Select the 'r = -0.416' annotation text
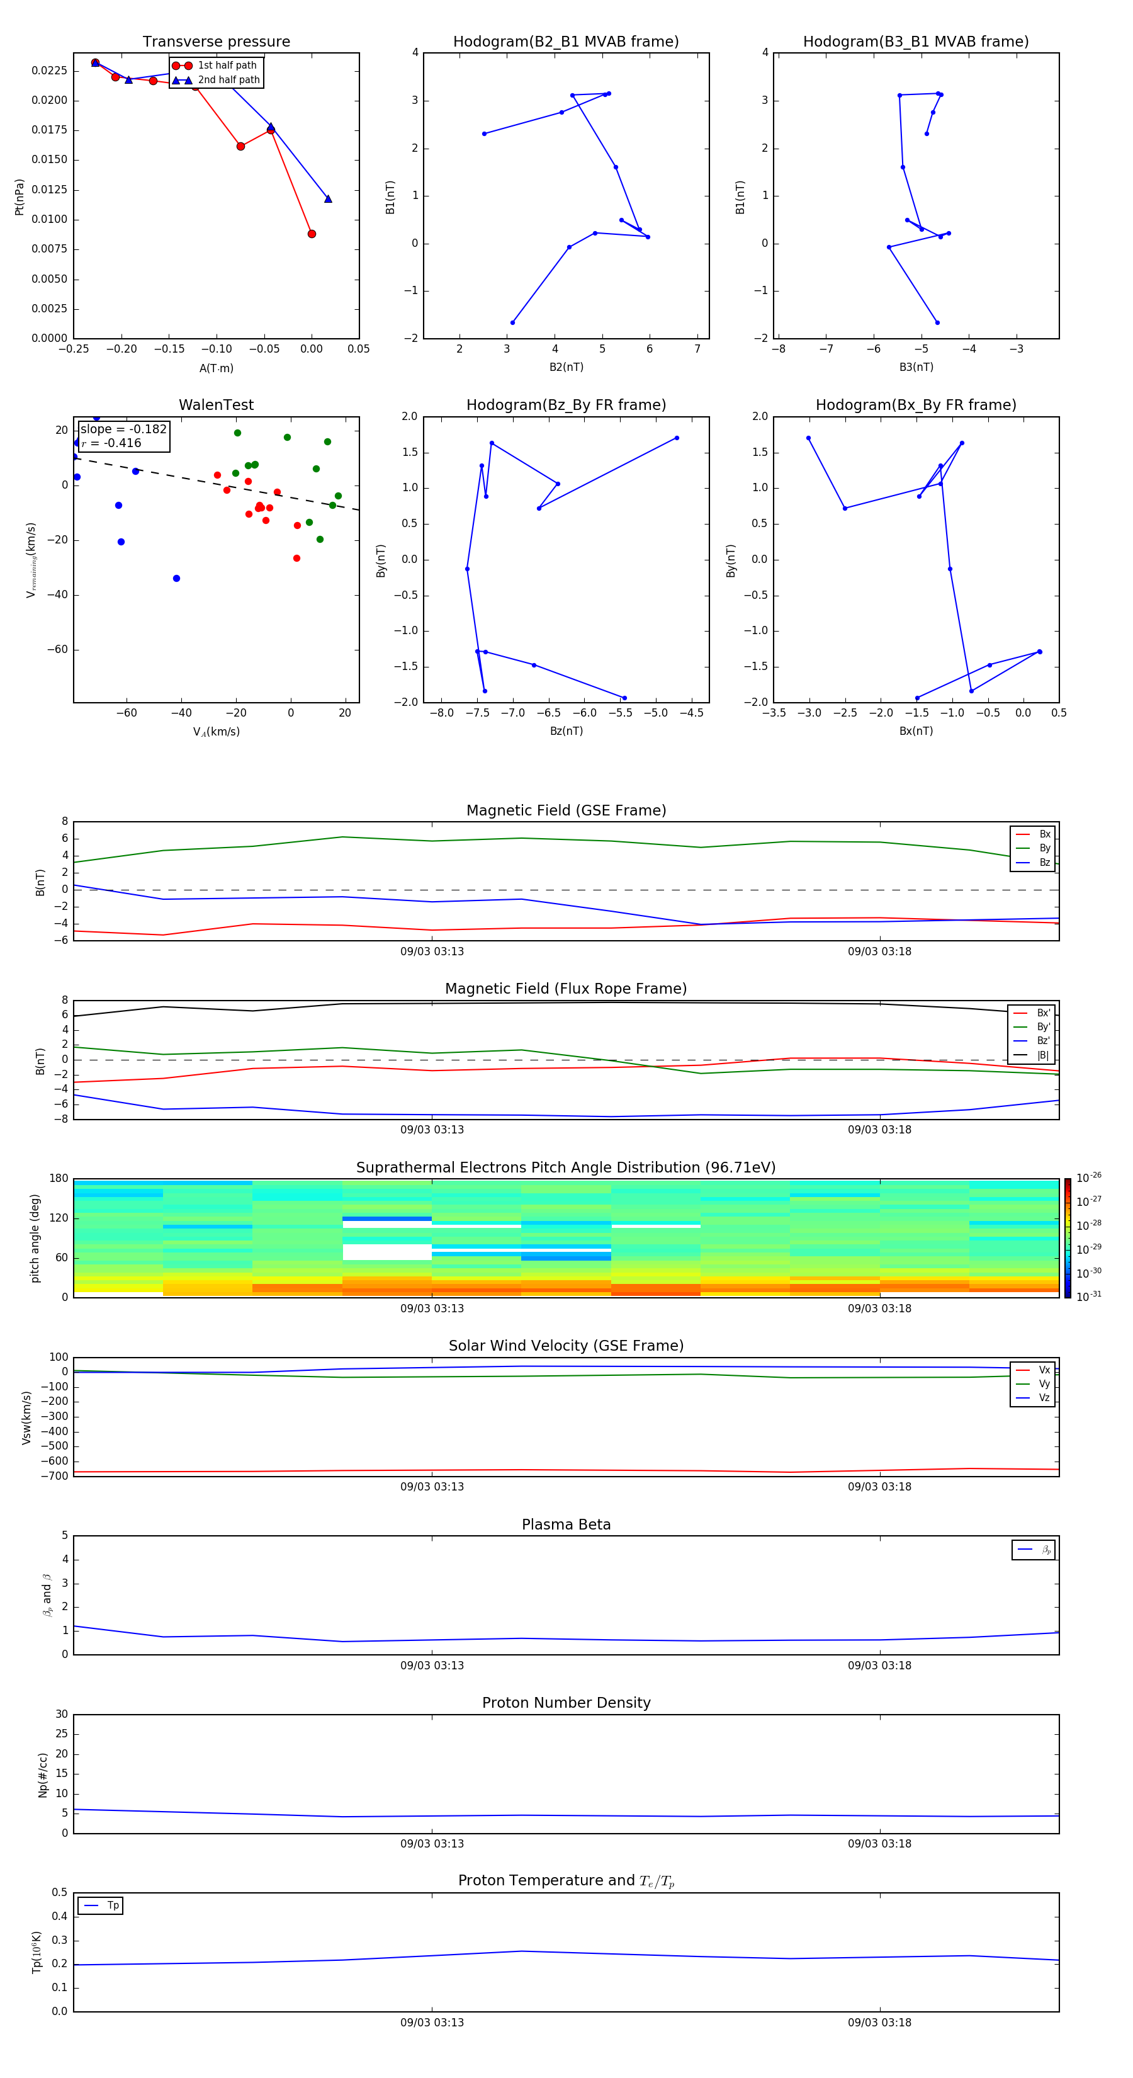The image size is (1133, 2078). point(111,443)
